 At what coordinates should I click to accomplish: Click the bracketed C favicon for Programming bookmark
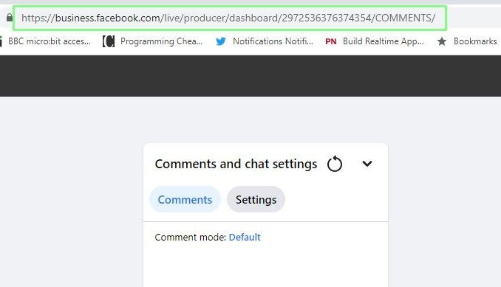point(109,41)
